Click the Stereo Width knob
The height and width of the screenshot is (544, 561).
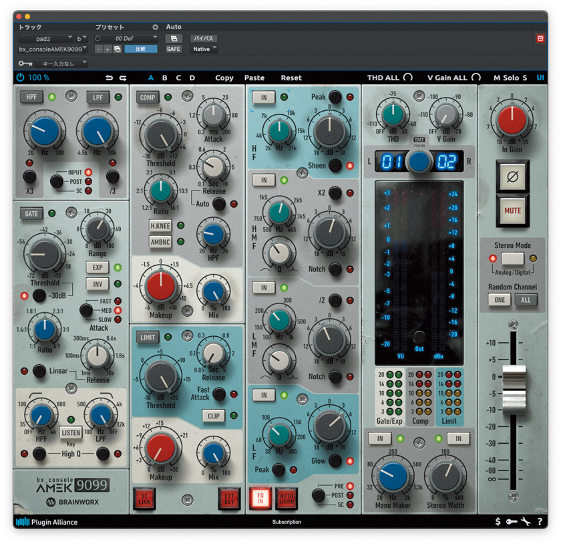445,476
